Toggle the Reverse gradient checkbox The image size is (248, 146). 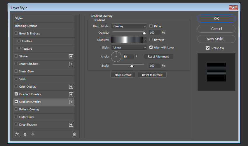[x=151, y=40]
